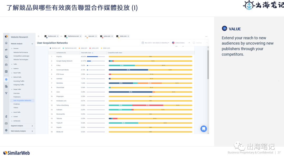Image resolution: width=284 pixels, height=159 pixels.
Task: Toggle shein.com in the chart legend
Action: tap(106, 48)
